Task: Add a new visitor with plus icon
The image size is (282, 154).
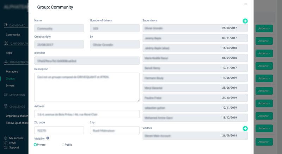Action: (x=245, y=129)
